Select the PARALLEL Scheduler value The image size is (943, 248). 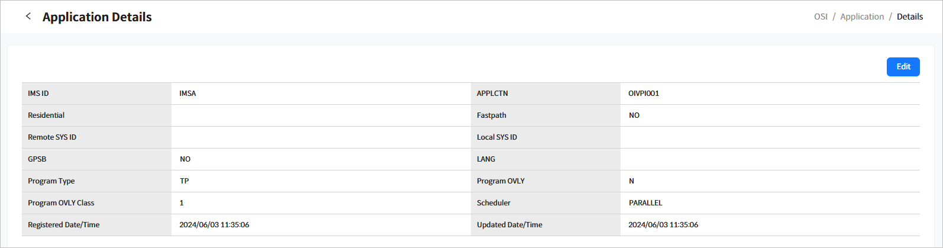pyautogui.click(x=645, y=203)
